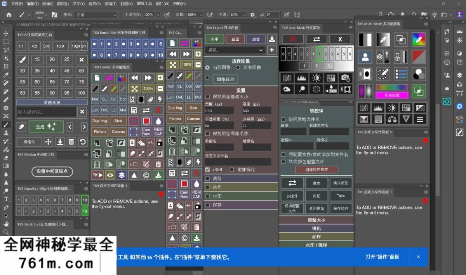Click the 生成 generate button
Image resolution: width=466 pixels, height=275 pixels.
pyautogui.click(x=46, y=127)
